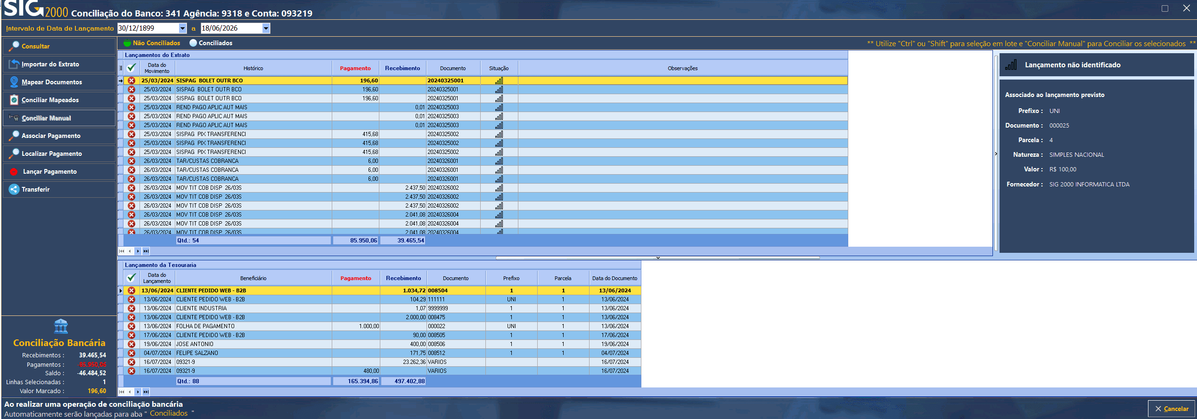Click the red Lançar Pagamento icon
Screen dimensions: 1197x419
pos(14,171)
